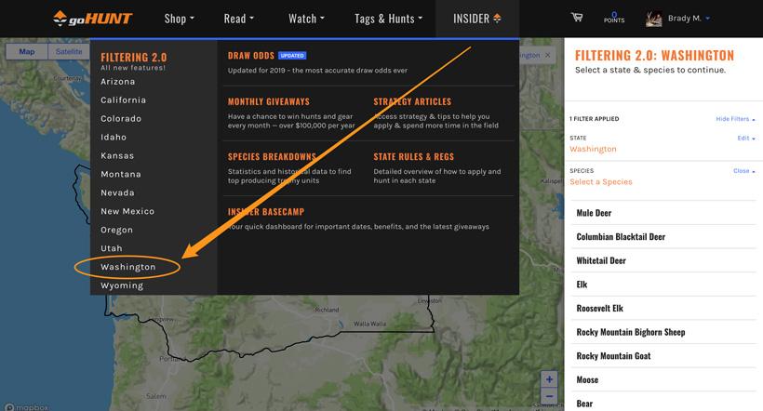Select Kansas in Filtering 2.0 list
763x411 pixels.
point(117,155)
